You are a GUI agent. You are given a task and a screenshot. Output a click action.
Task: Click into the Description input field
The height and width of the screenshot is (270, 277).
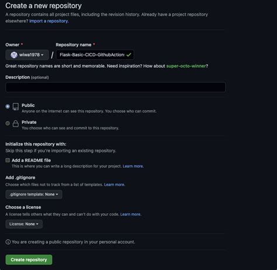click(x=116, y=87)
